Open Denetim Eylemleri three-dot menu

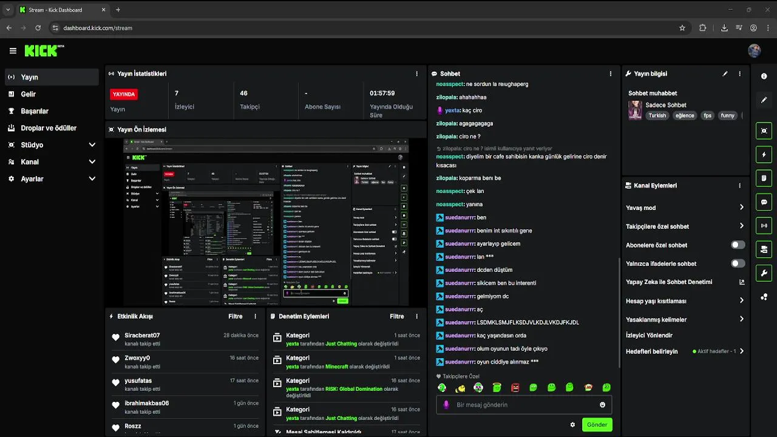pos(416,316)
